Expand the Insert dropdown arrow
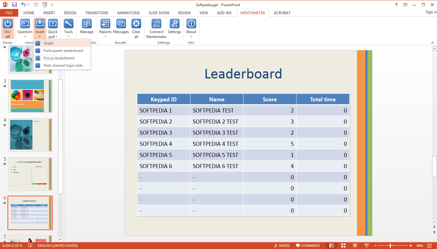The image size is (437, 249). [40, 37]
